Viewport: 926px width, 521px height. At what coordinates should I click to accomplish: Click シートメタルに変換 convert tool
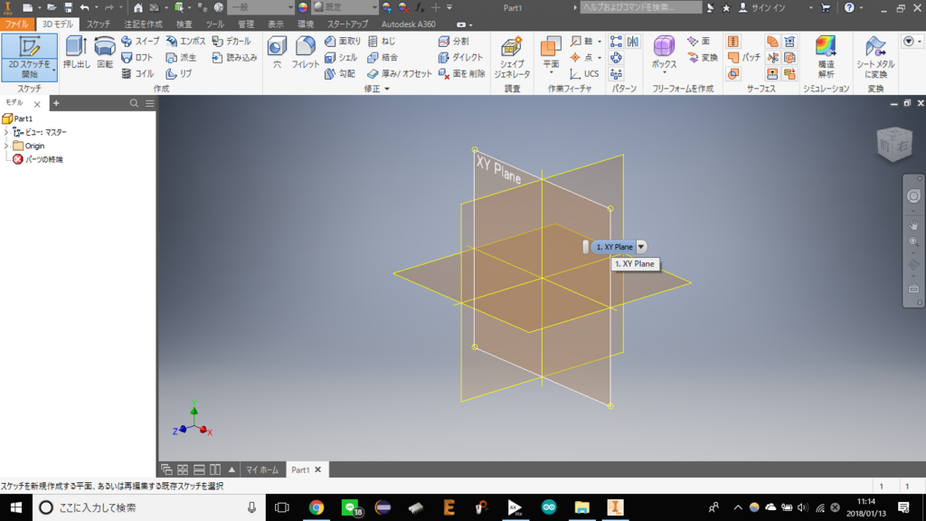(875, 57)
